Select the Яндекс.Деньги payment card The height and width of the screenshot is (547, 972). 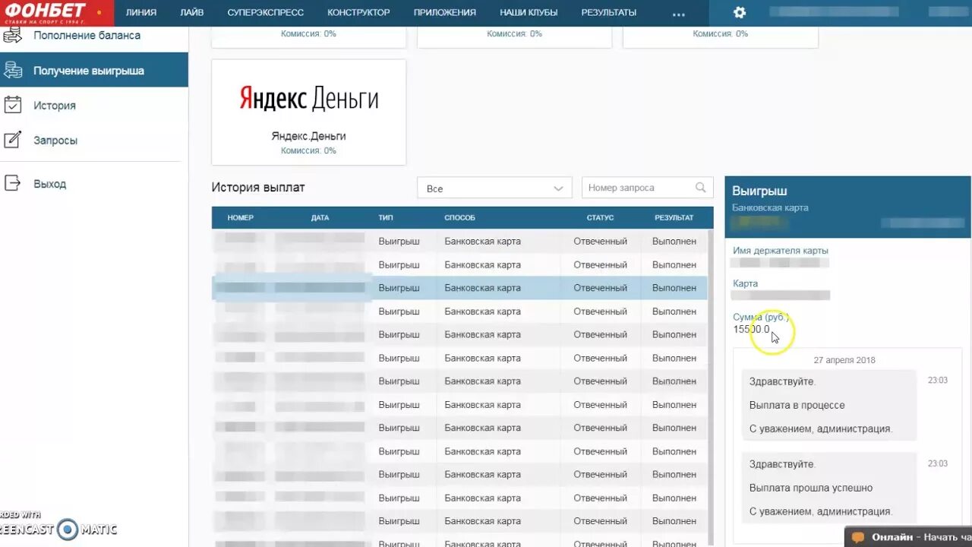pos(308,112)
